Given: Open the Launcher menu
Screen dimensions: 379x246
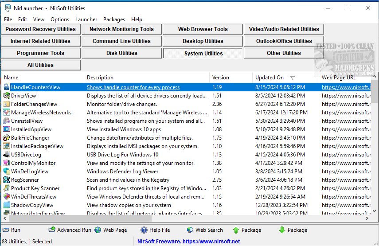Looking at the screenshot, I should pos(86,20).
